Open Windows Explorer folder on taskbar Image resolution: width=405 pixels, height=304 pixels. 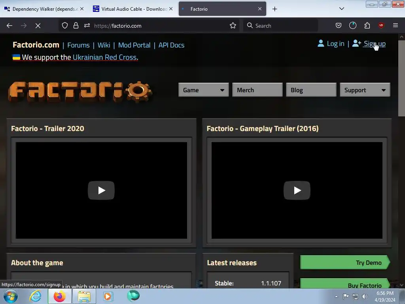(84, 296)
